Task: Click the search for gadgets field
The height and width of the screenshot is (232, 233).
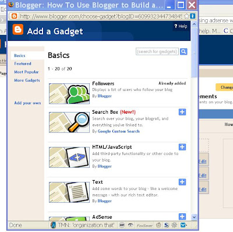Action: coord(157,52)
